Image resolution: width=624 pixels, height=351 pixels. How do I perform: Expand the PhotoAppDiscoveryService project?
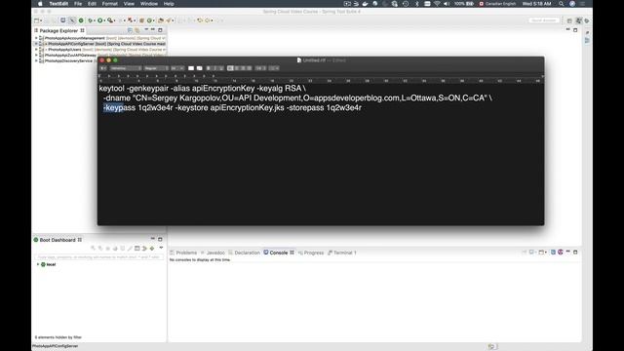coord(36,60)
